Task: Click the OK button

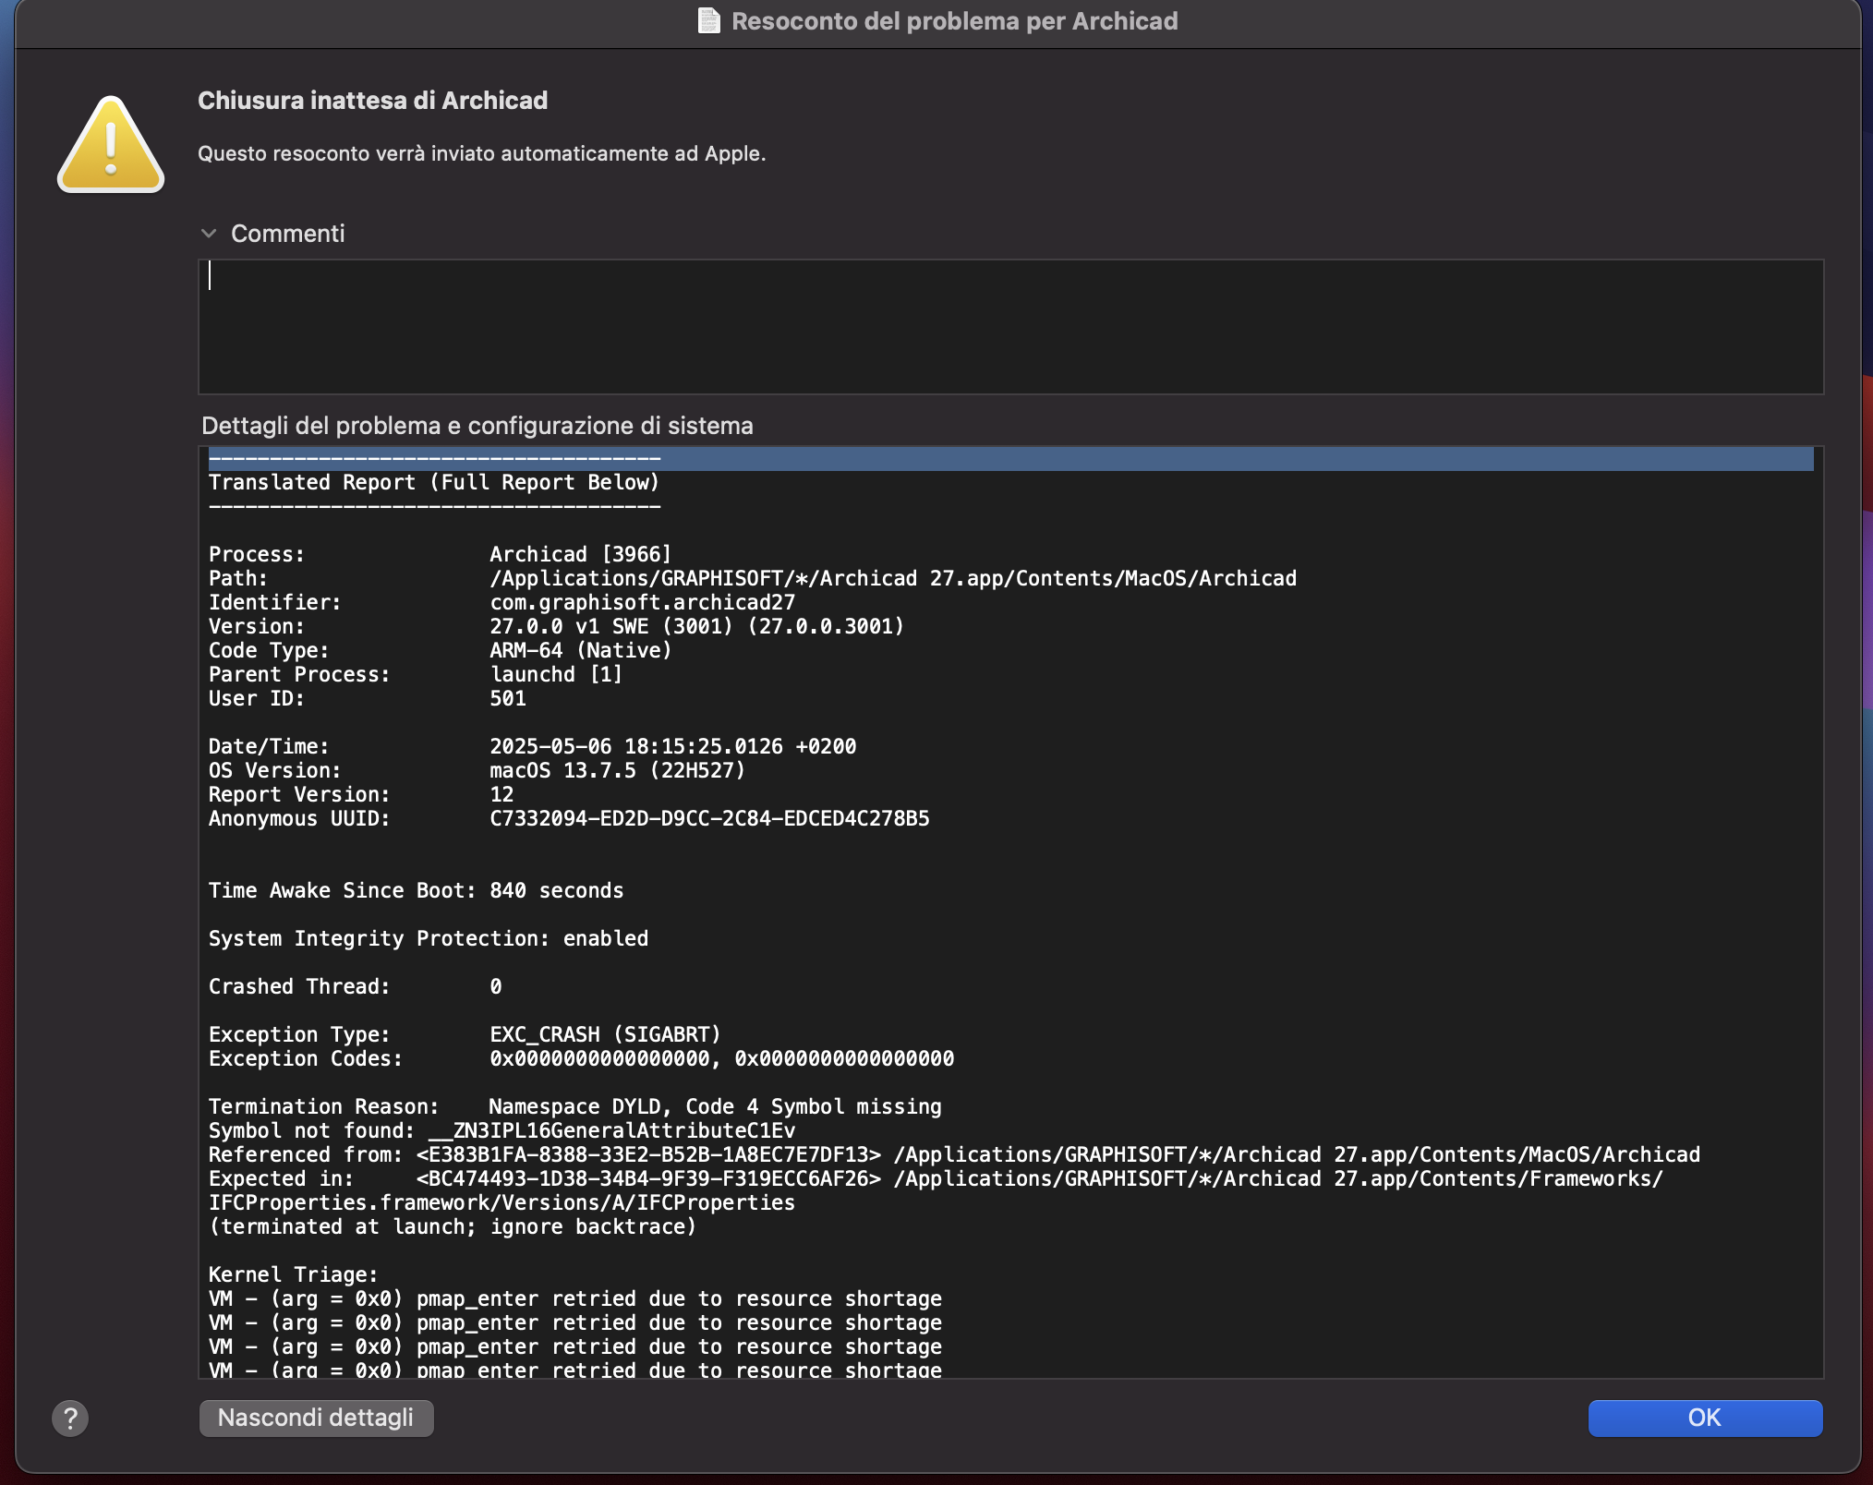Action: tap(1705, 1418)
